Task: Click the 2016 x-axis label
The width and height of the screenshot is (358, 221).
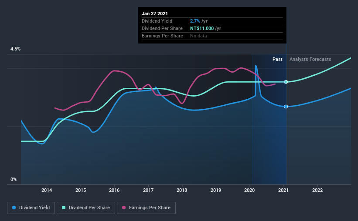Action: (114, 190)
